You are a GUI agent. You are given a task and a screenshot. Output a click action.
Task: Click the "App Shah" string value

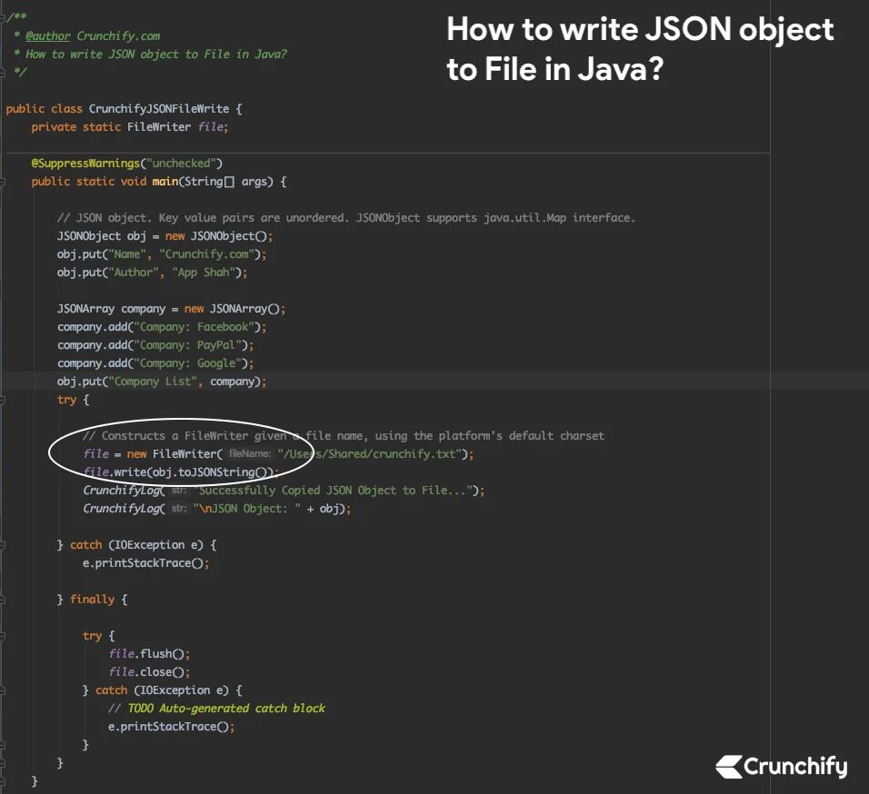click(204, 273)
